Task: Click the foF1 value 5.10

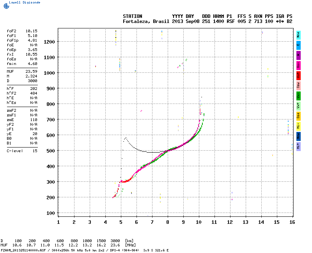Action: pos(32,36)
